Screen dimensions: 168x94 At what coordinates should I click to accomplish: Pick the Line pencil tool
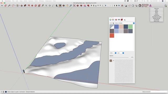(x=9, y=5)
